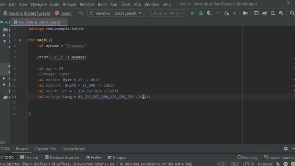This screenshot has height=166, width=295.
Task: Open Run Anything window icon
Action: point(256,13)
